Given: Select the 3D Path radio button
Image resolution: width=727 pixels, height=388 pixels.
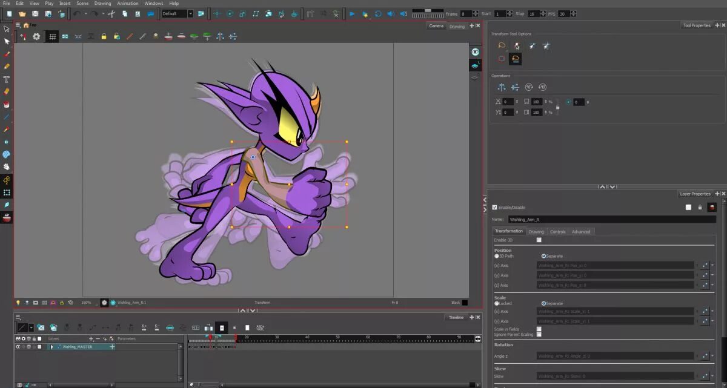Looking at the screenshot, I should point(496,256).
